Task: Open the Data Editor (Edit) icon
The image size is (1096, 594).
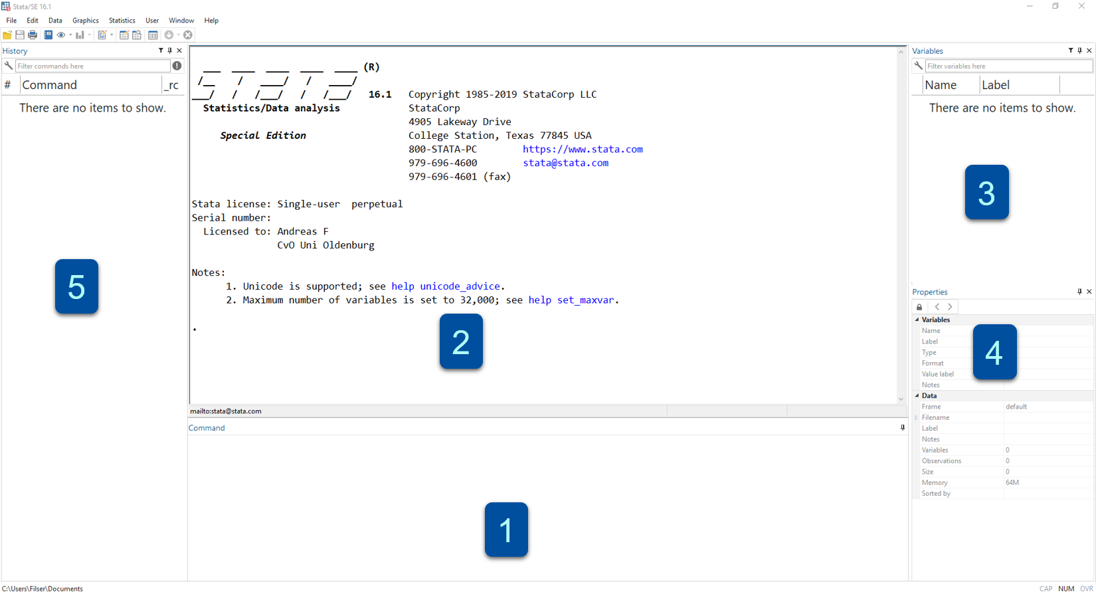Action: click(x=124, y=35)
